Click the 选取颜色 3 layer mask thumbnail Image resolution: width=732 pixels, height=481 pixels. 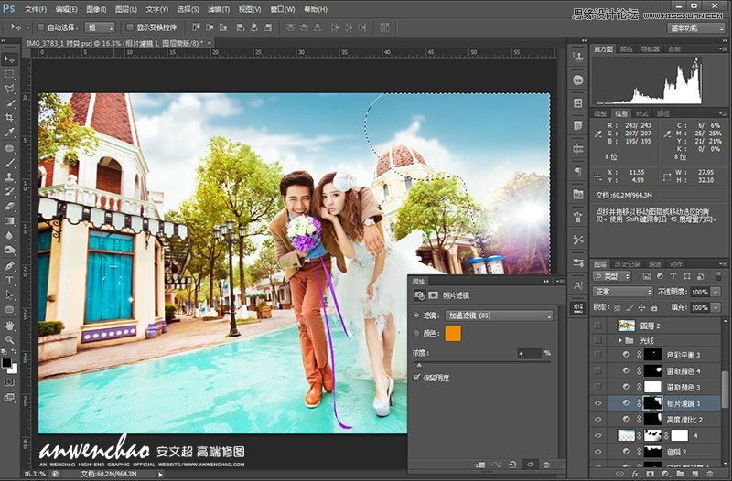click(652, 387)
